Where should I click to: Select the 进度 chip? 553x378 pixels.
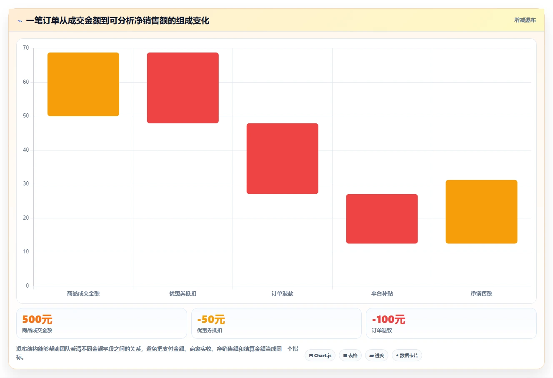pos(377,355)
